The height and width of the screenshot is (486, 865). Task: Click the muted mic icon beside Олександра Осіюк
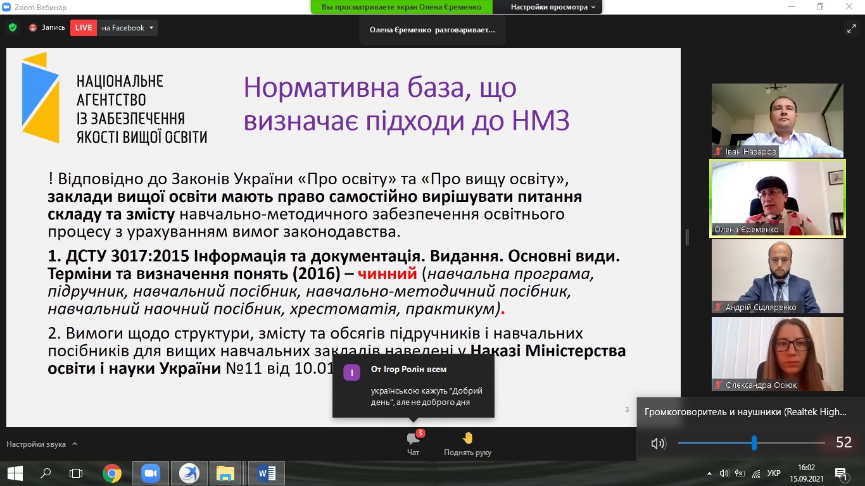point(718,385)
